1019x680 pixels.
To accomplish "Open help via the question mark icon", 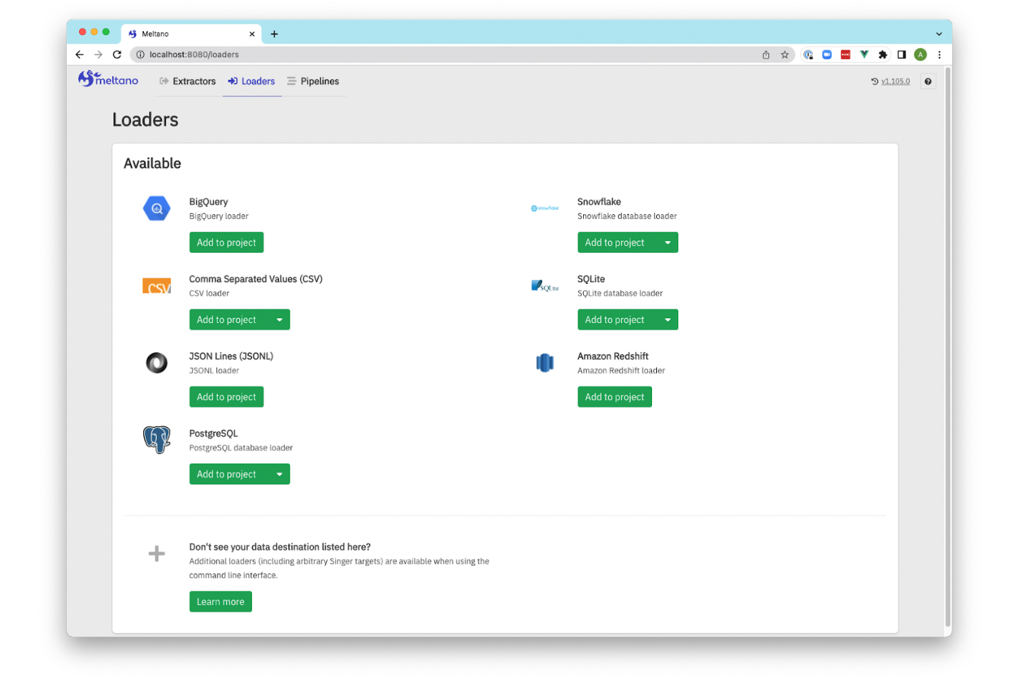I will click(927, 81).
